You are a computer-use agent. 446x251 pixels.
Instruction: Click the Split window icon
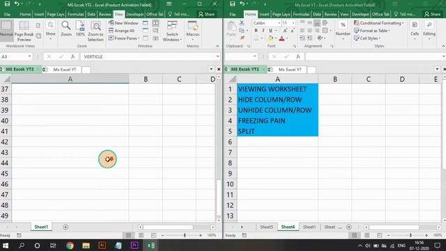(x=146, y=23)
